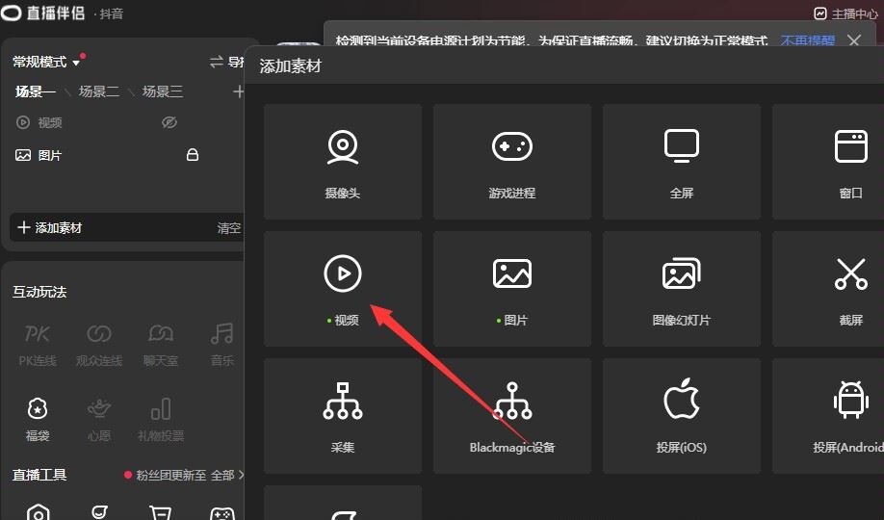Toggle visibility of 视频 layer
This screenshot has width=884, height=520.
tap(169, 122)
